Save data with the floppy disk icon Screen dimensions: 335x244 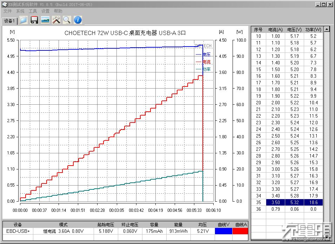coord(34,20)
